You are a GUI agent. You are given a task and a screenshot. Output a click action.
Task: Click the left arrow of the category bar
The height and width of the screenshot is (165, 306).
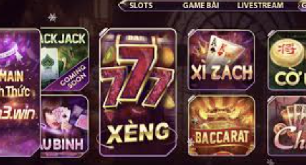(122, 5)
